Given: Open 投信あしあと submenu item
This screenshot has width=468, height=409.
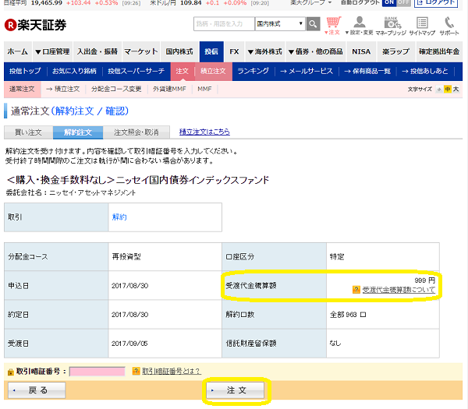Looking at the screenshot, I should coord(425,71).
